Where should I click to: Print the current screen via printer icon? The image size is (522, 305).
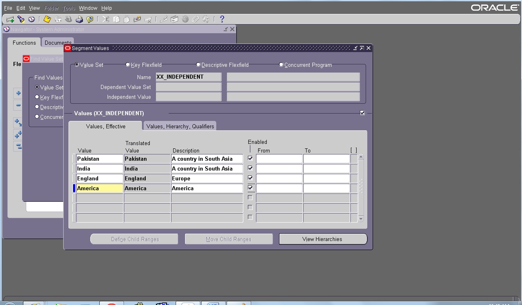(x=79, y=19)
